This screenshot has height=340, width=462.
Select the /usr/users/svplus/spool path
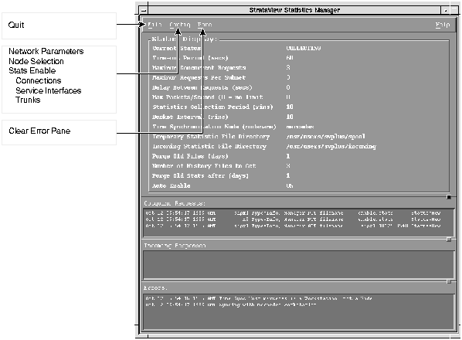pyautogui.click(x=325, y=137)
